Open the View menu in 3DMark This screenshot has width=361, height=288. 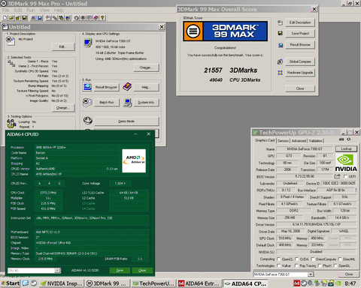pyautogui.click(x=44, y=10)
